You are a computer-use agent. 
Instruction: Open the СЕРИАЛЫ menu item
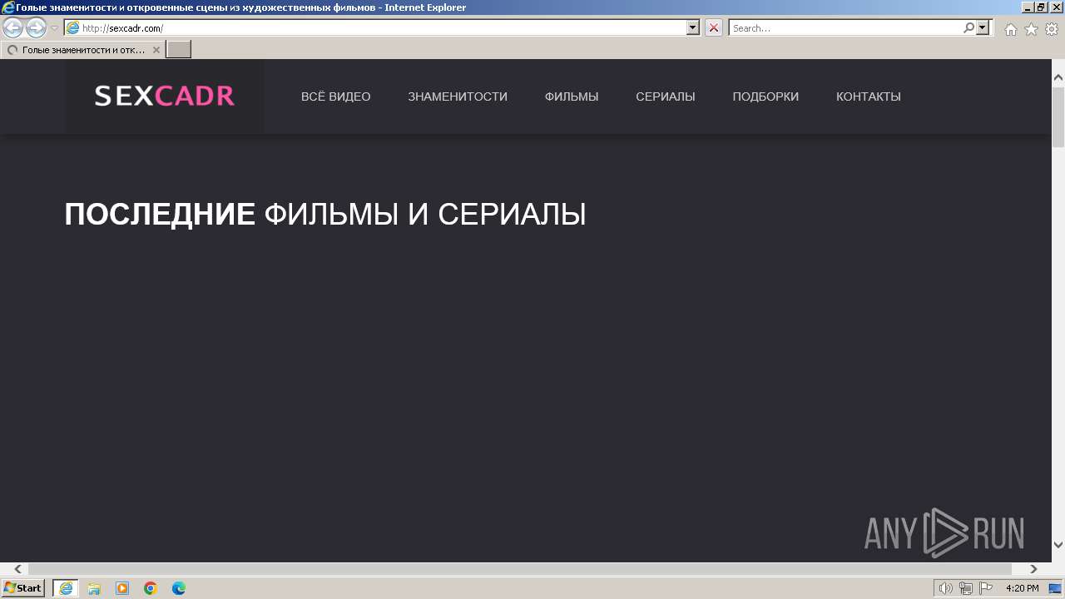[666, 97]
